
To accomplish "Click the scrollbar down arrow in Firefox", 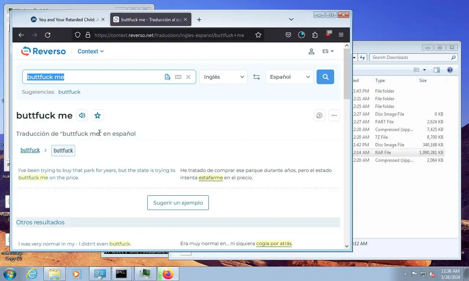I will [x=347, y=246].
